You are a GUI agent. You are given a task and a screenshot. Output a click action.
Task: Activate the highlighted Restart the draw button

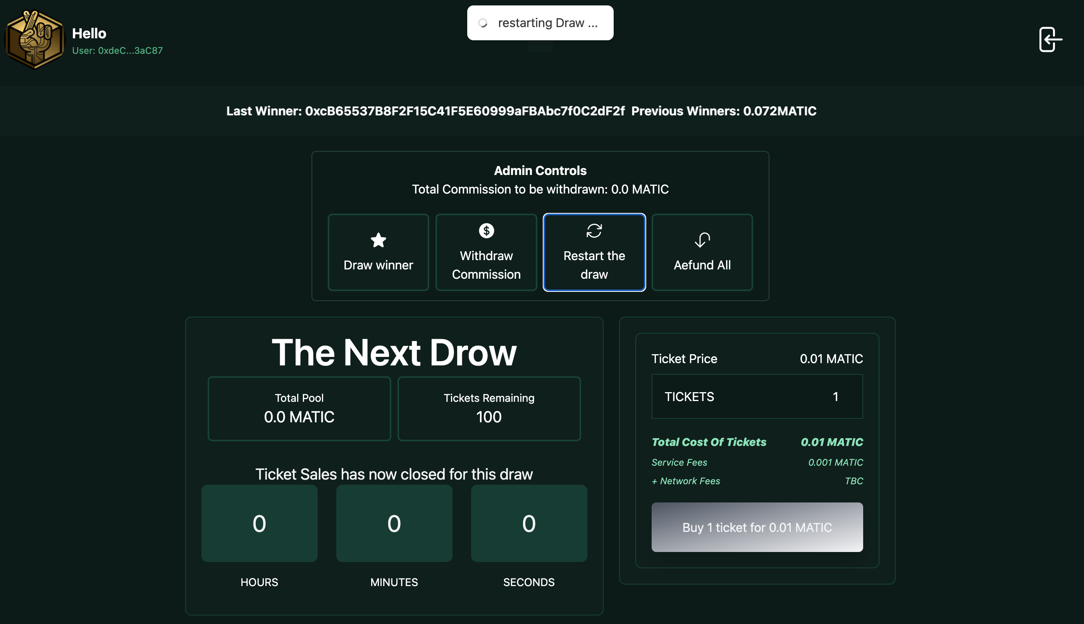click(594, 252)
